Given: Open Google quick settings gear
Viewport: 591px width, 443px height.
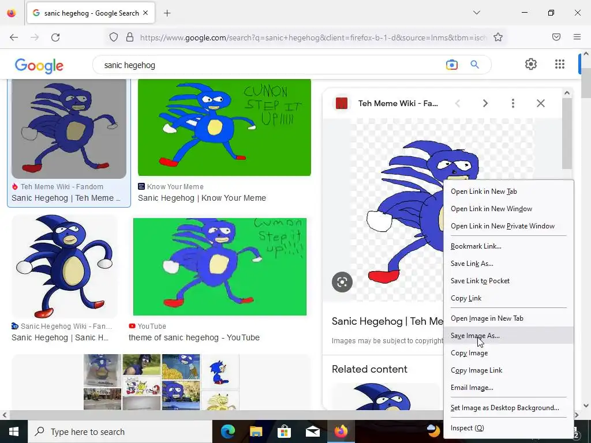Looking at the screenshot, I should click(x=531, y=65).
